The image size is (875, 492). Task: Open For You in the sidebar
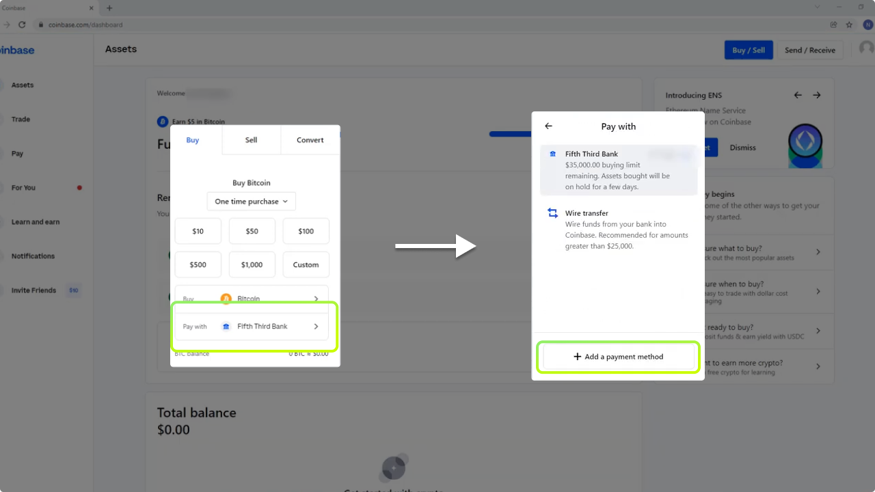click(x=23, y=188)
